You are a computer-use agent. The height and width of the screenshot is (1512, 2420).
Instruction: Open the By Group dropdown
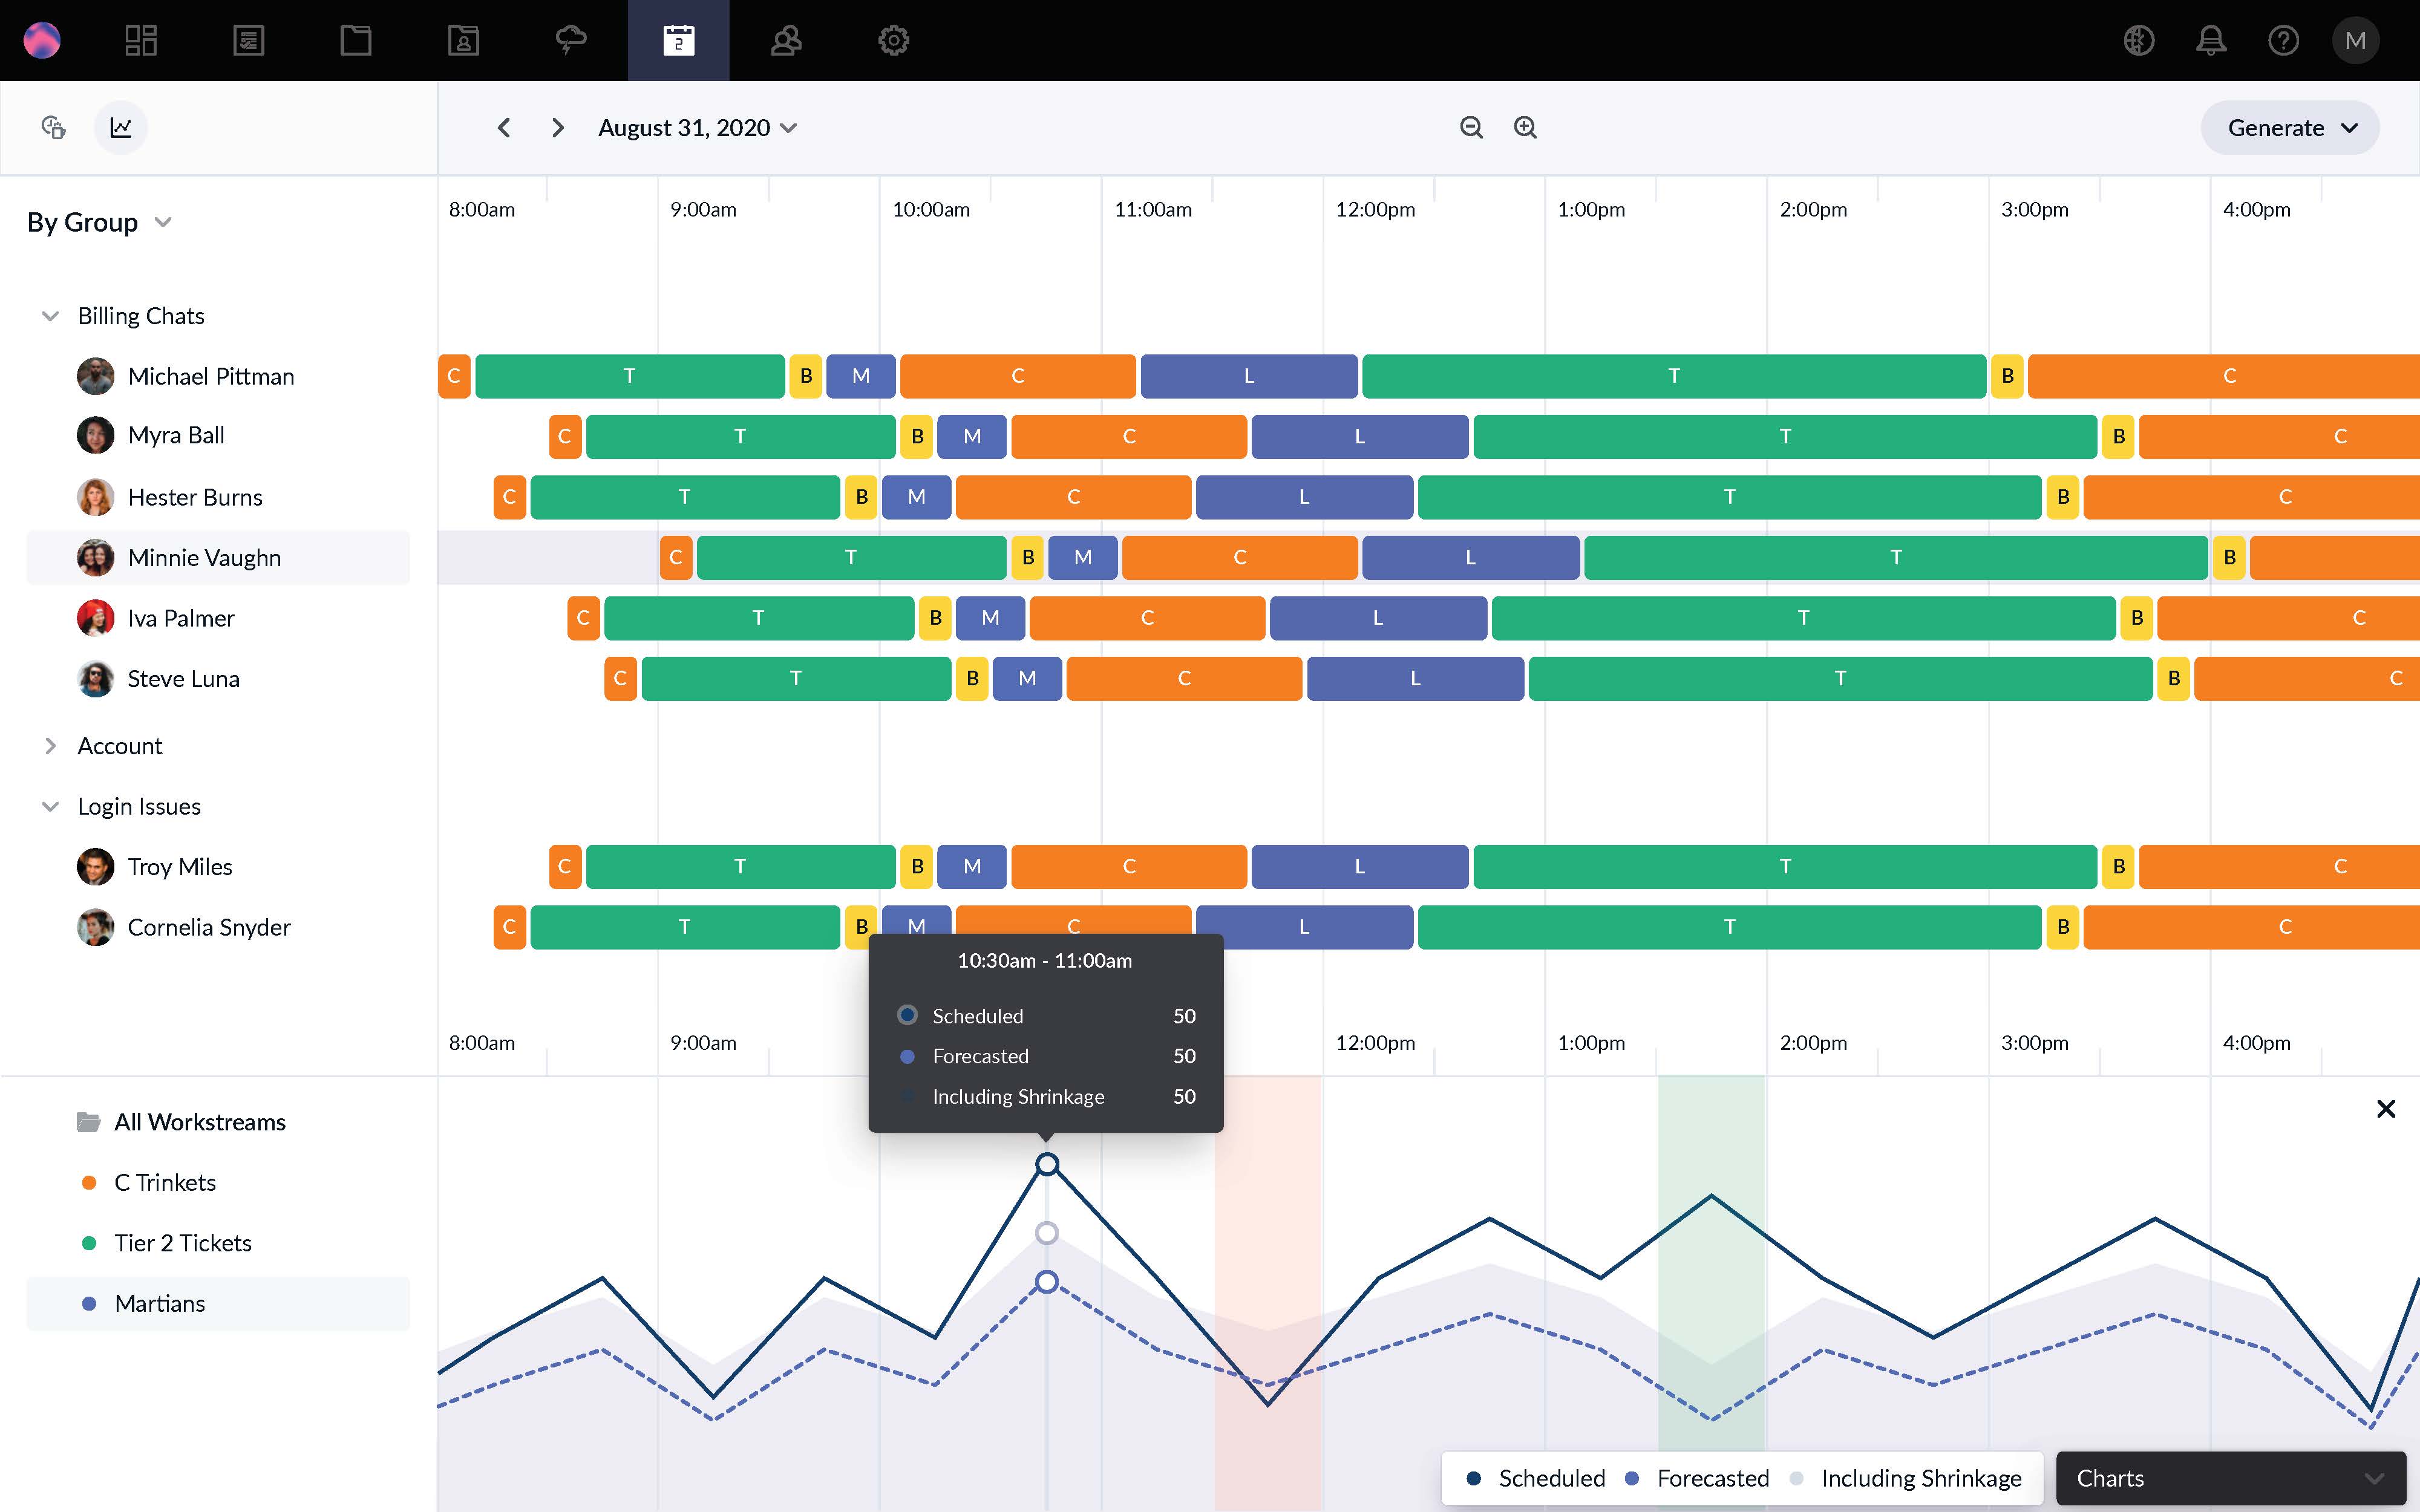tap(99, 222)
